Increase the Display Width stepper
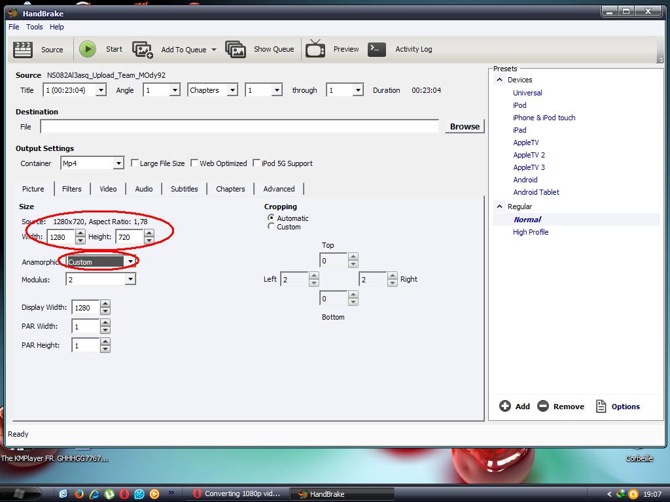670x502 pixels. click(x=105, y=303)
